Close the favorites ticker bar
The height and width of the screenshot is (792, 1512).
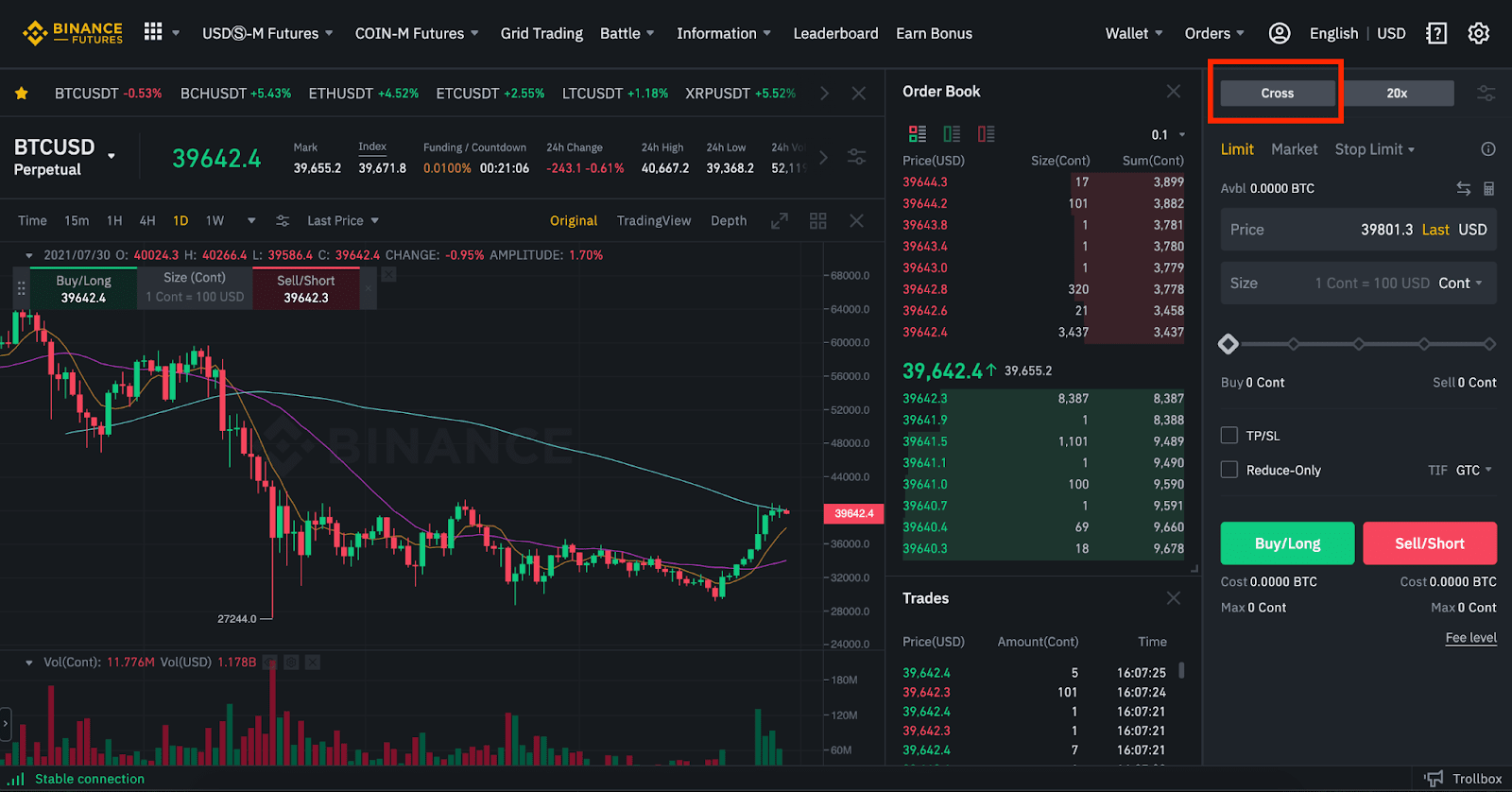click(858, 93)
